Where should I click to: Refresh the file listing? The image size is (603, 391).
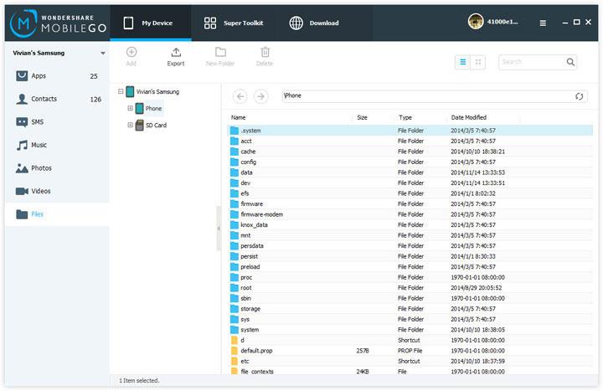coord(580,96)
